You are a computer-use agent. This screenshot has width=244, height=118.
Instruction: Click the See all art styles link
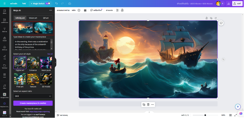(50, 54)
